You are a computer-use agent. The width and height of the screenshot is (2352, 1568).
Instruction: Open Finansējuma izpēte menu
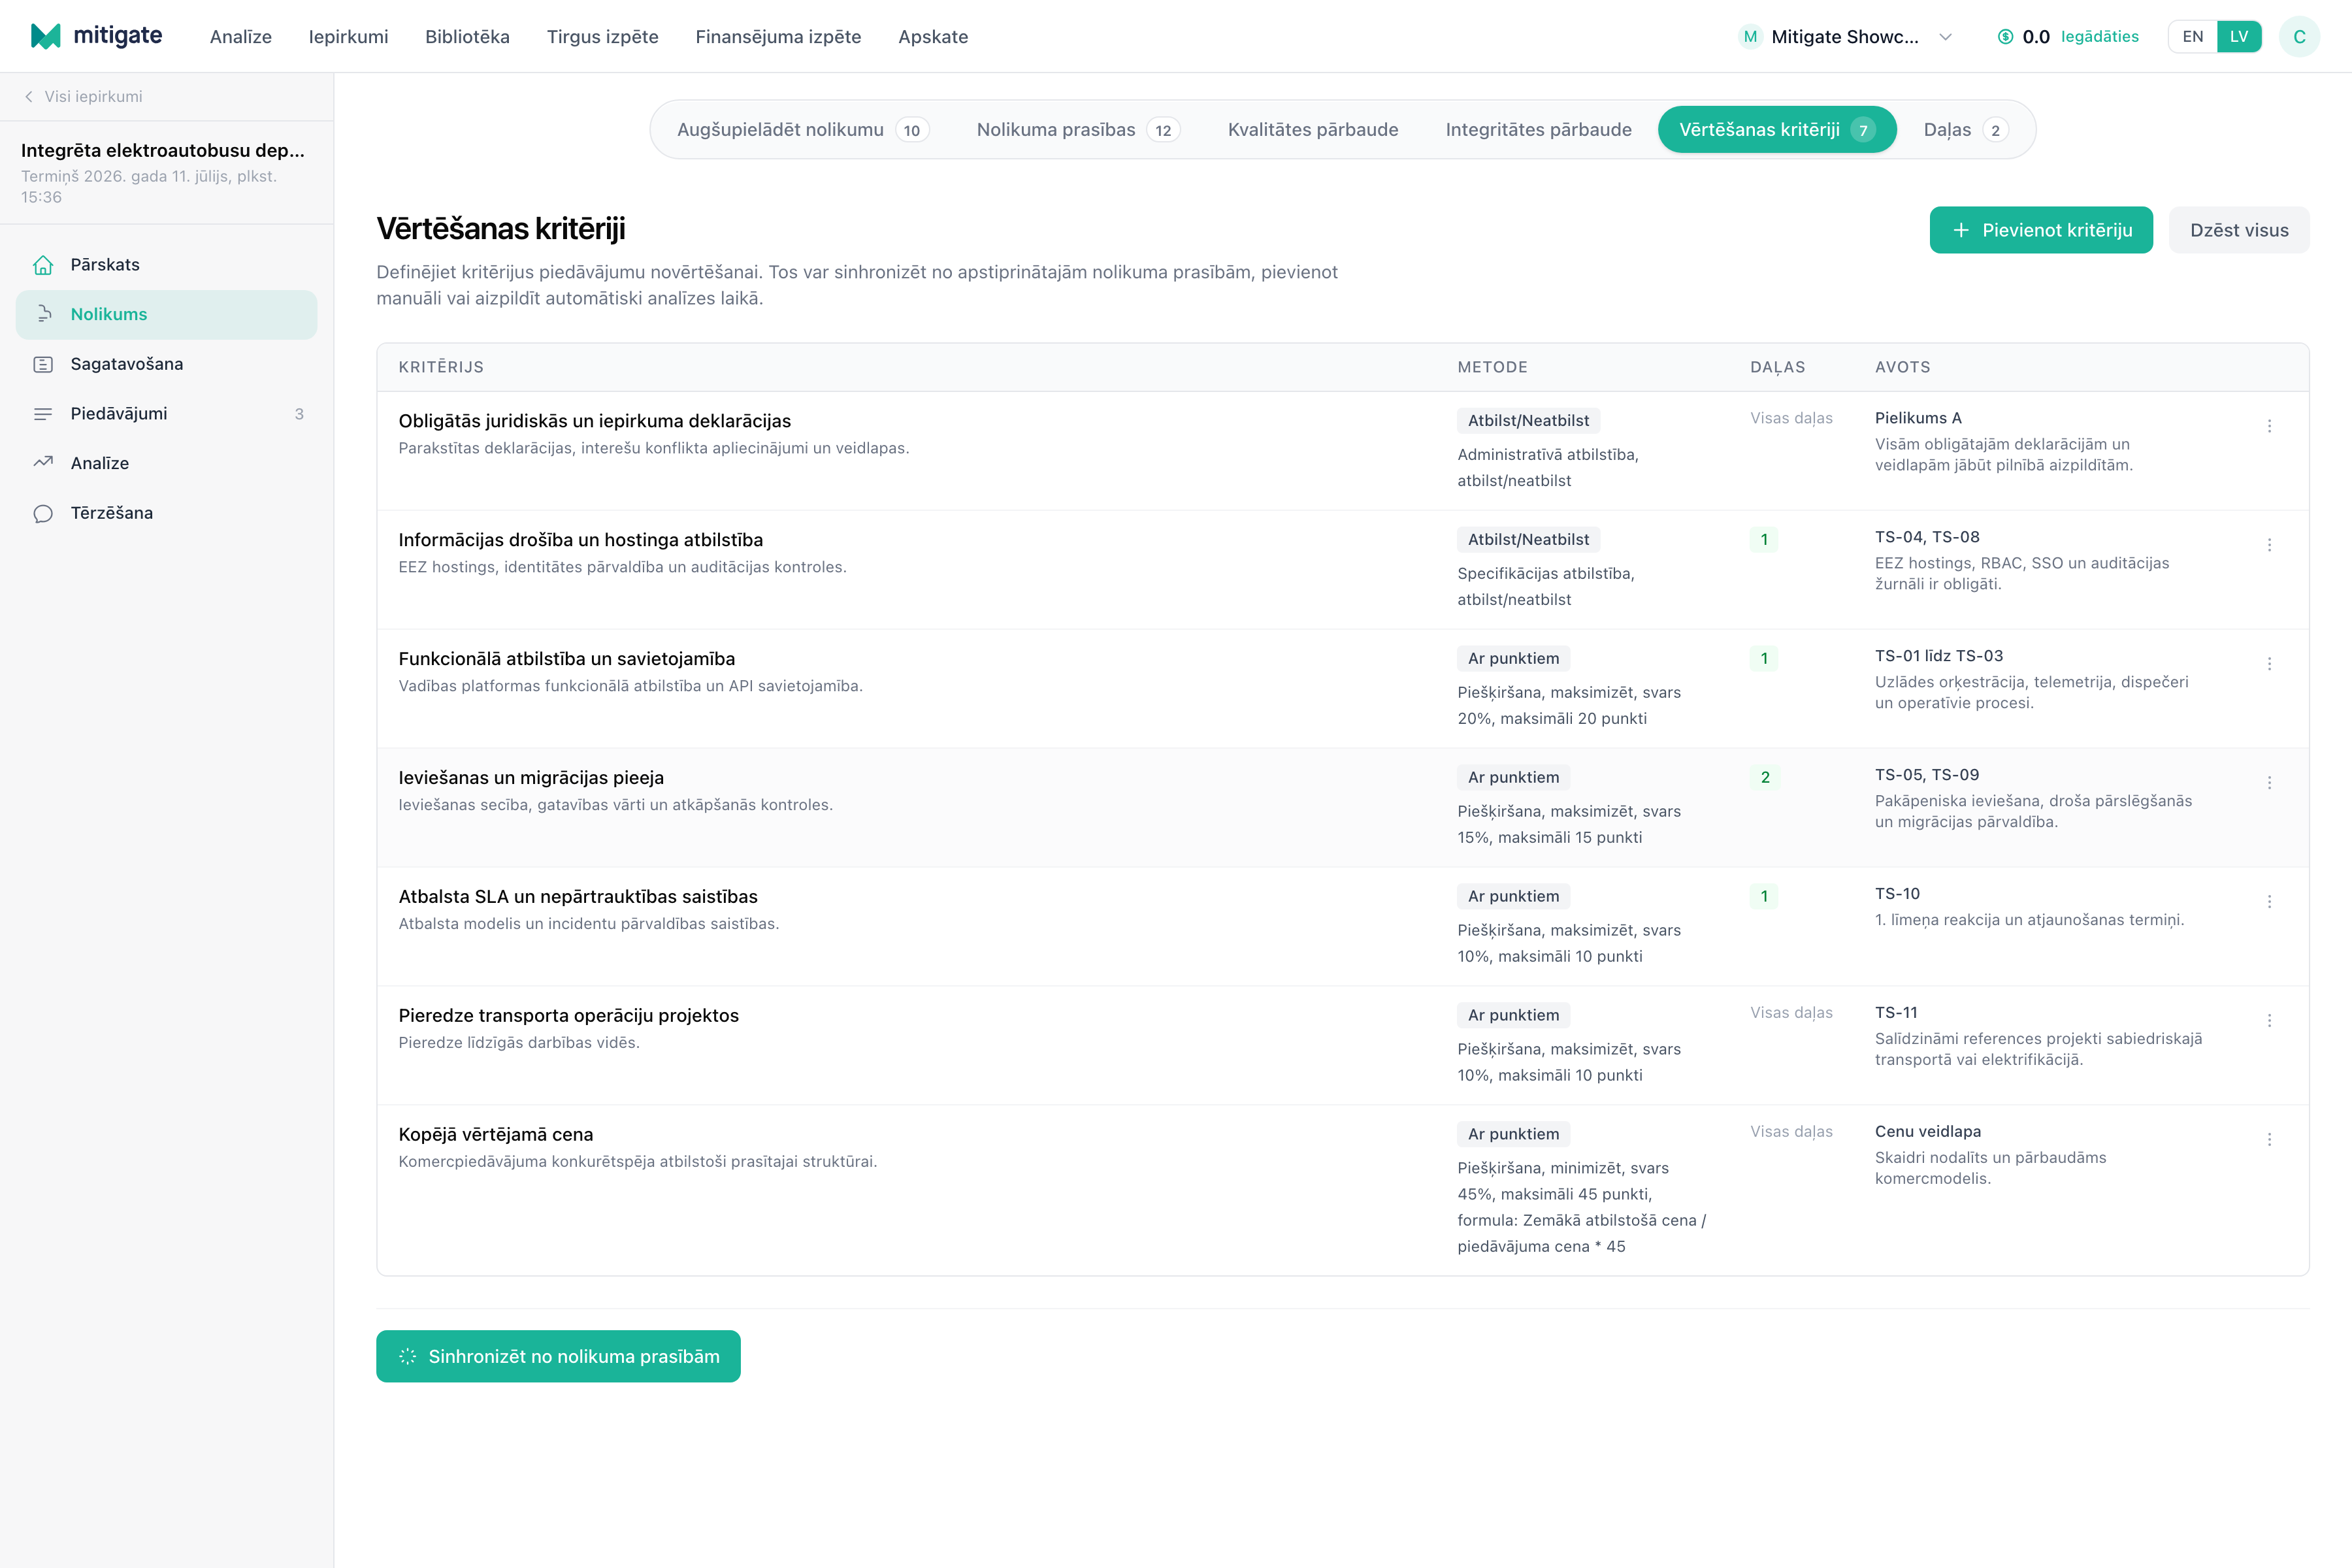click(x=778, y=37)
